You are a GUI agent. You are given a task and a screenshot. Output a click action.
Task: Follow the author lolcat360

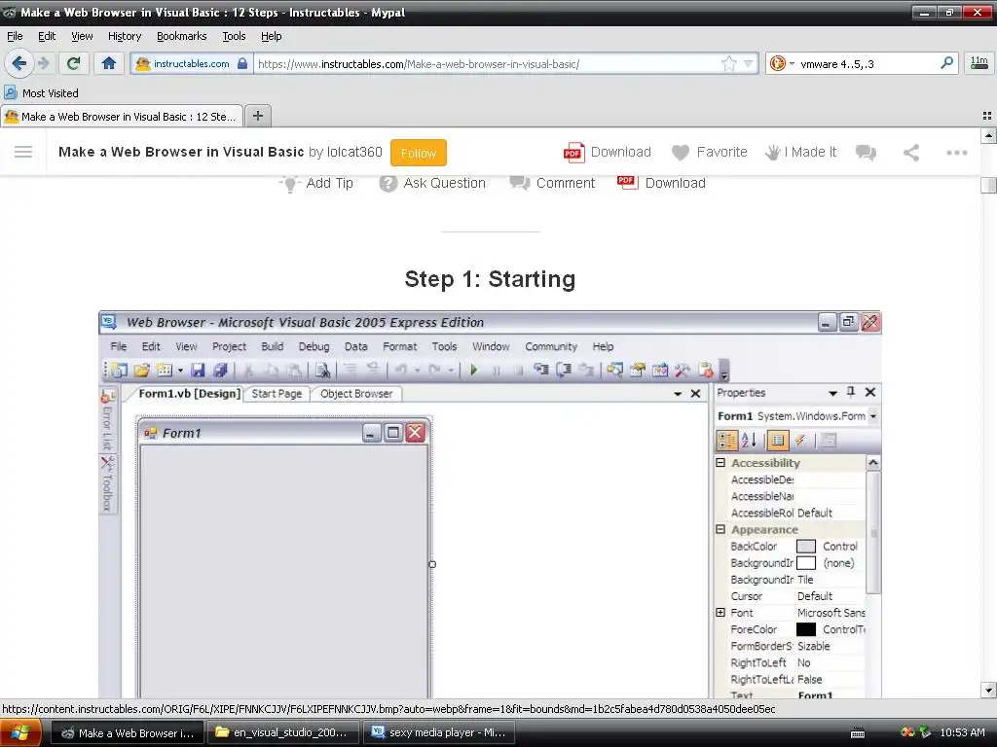click(x=419, y=153)
